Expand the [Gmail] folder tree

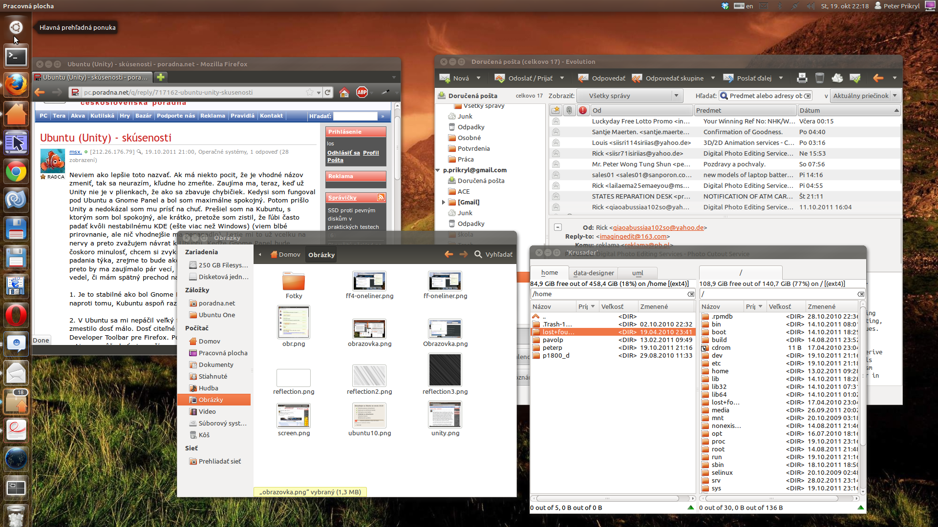pos(444,202)
